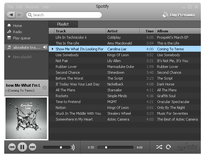Click album Prospekt's March EP

click(x=173, y=37)
